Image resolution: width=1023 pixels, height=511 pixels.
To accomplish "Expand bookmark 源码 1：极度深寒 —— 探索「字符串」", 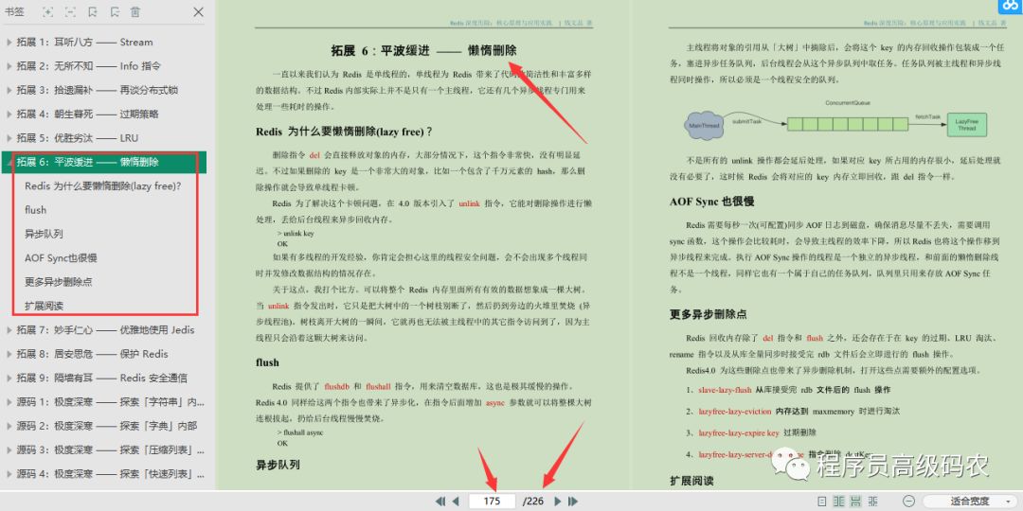I will pyautogui.click(x=9, y=402).
